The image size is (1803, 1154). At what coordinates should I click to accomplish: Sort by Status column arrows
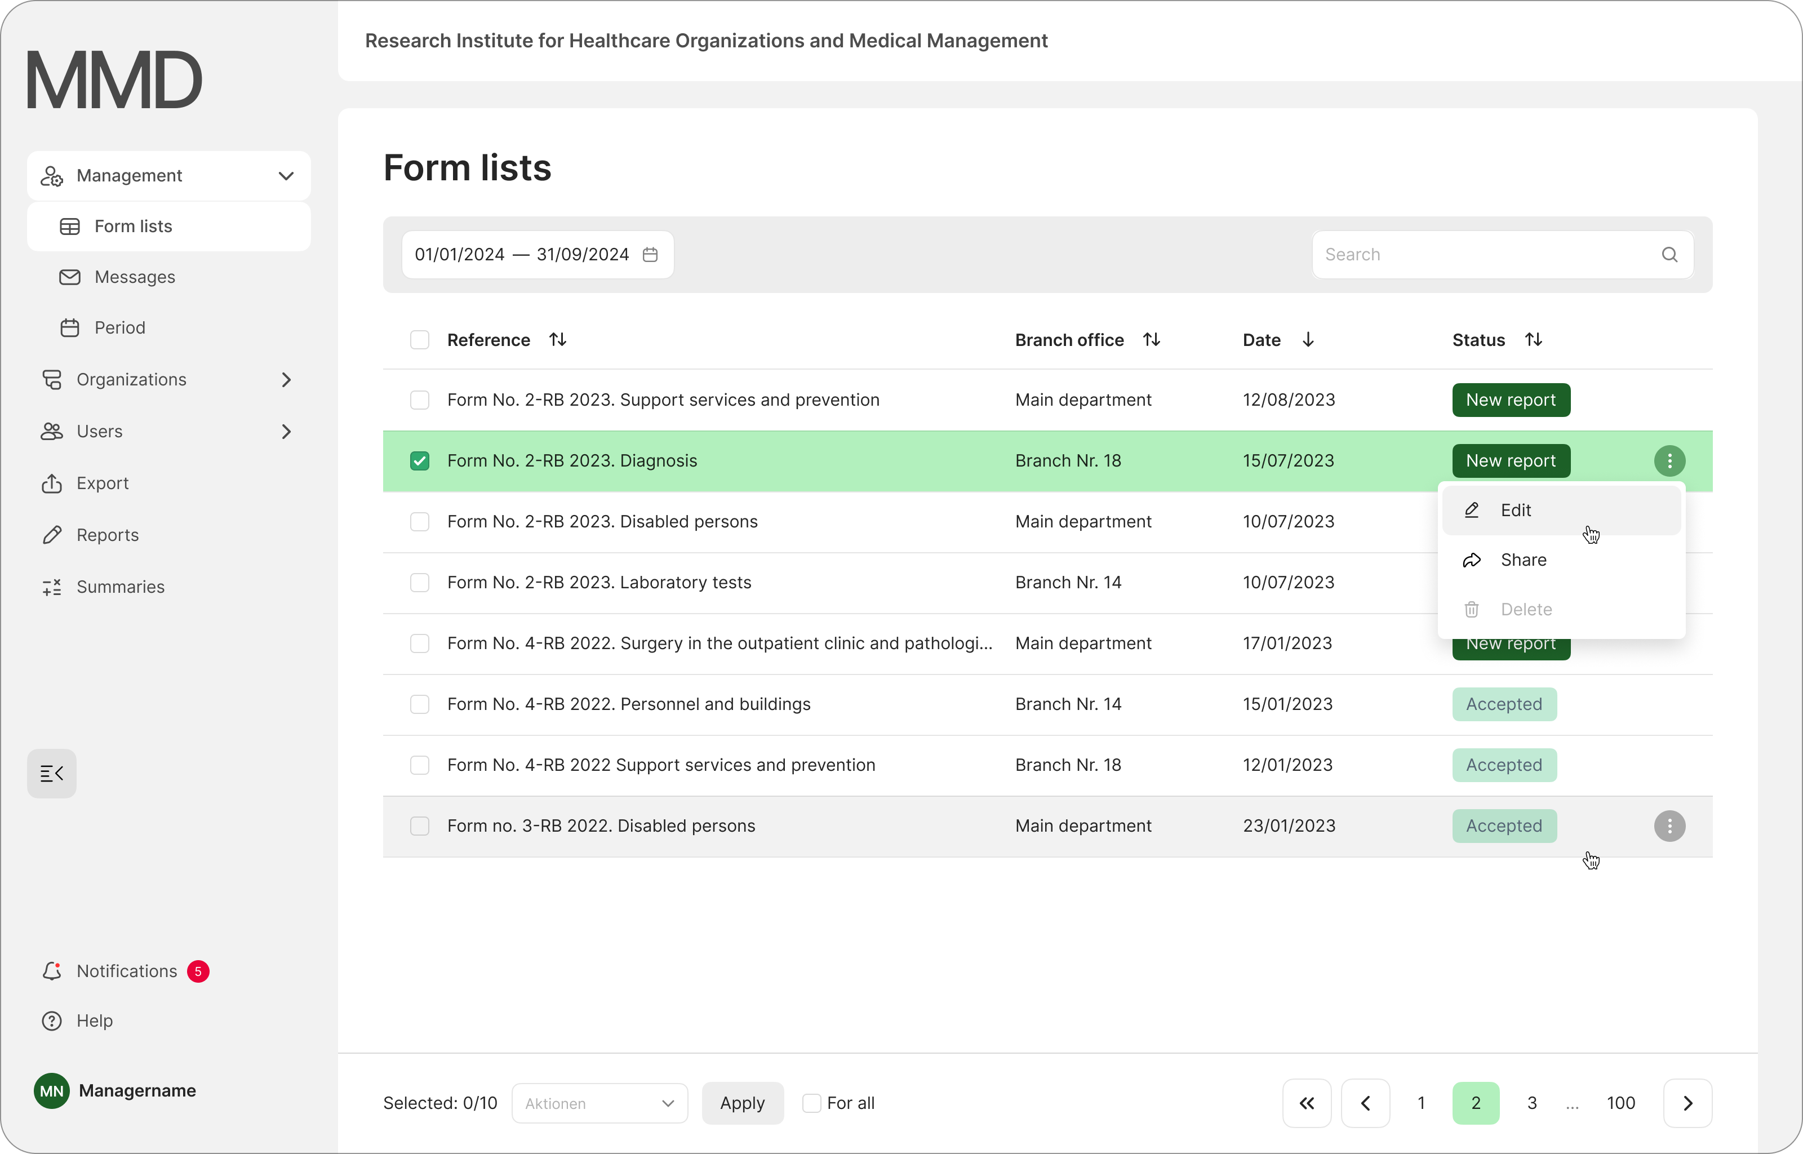pos(1533,339)
